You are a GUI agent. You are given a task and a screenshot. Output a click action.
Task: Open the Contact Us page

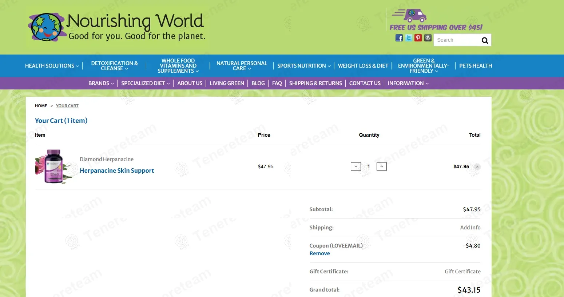(x=365, y=83)
